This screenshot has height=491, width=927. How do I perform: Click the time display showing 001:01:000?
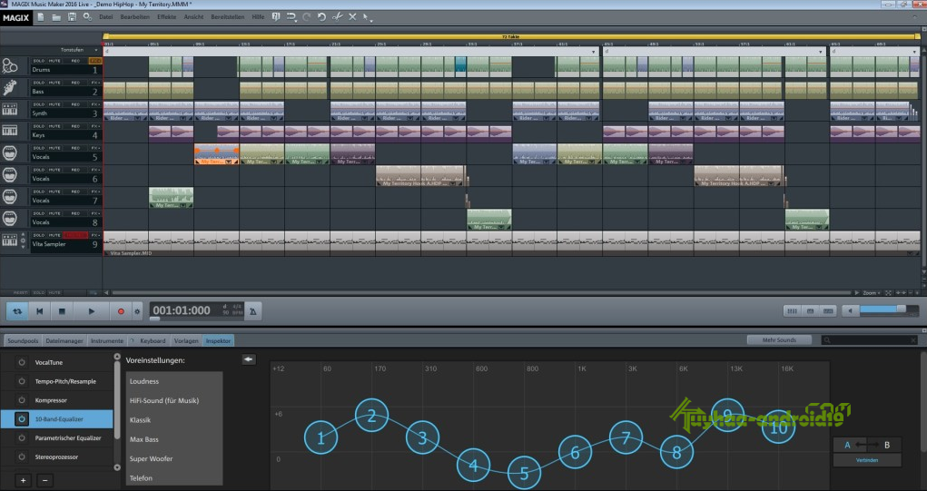[182, 310]
